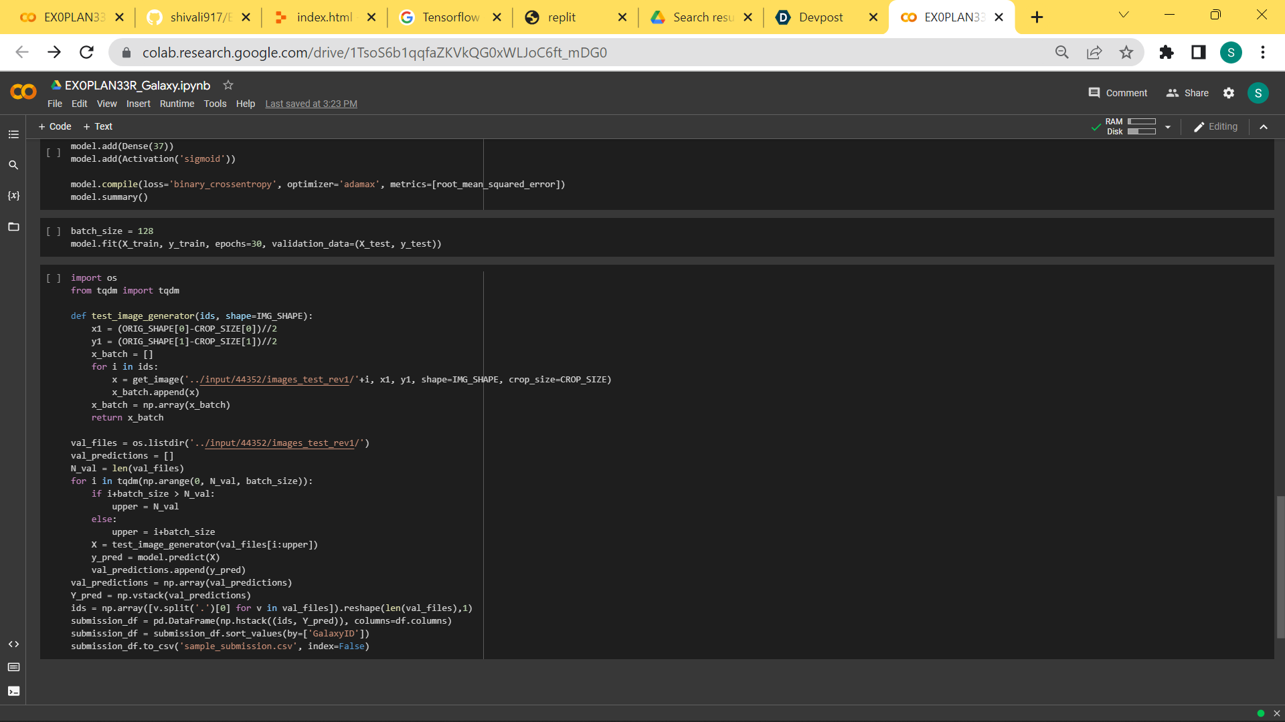Click the notebook vertical scrollbar thumb
The width and height of the screenshot is (1285, 722).
[1280, 567]
